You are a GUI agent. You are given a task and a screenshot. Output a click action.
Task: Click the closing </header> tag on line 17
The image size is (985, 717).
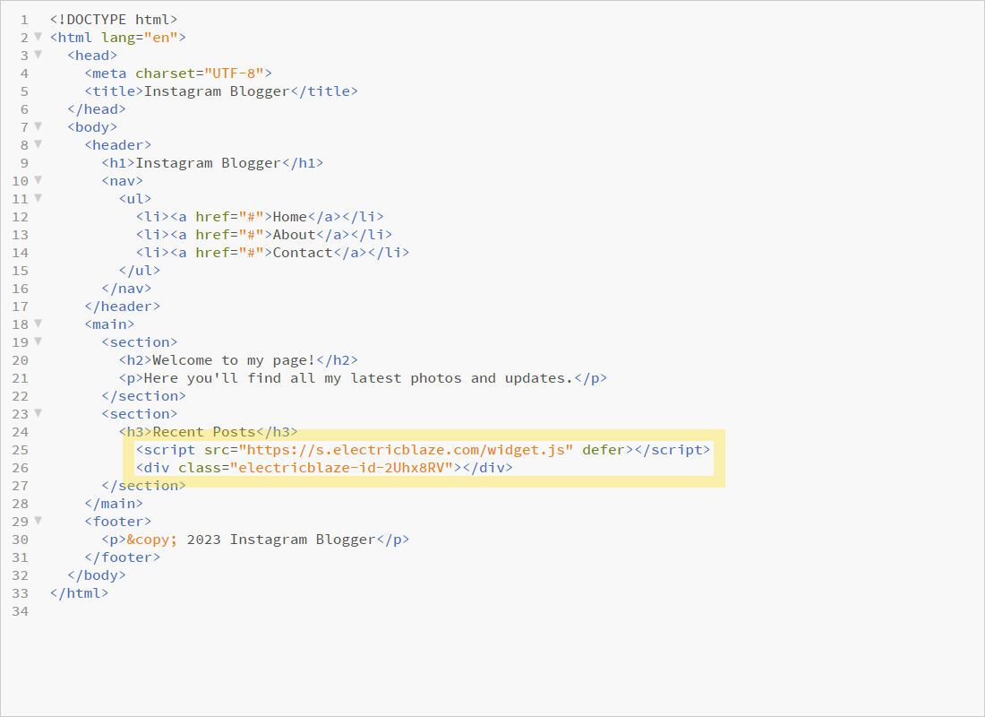123,307
